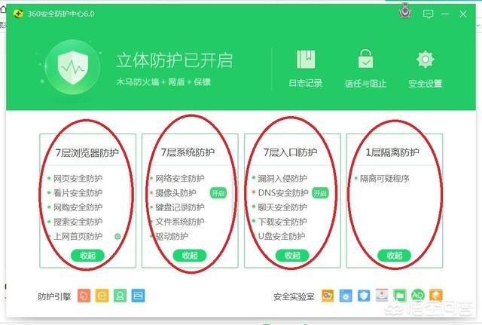Select the green third 防护引擎 engine icon
482x325 pixels.
pyautogui.click(x=120, y=296)
